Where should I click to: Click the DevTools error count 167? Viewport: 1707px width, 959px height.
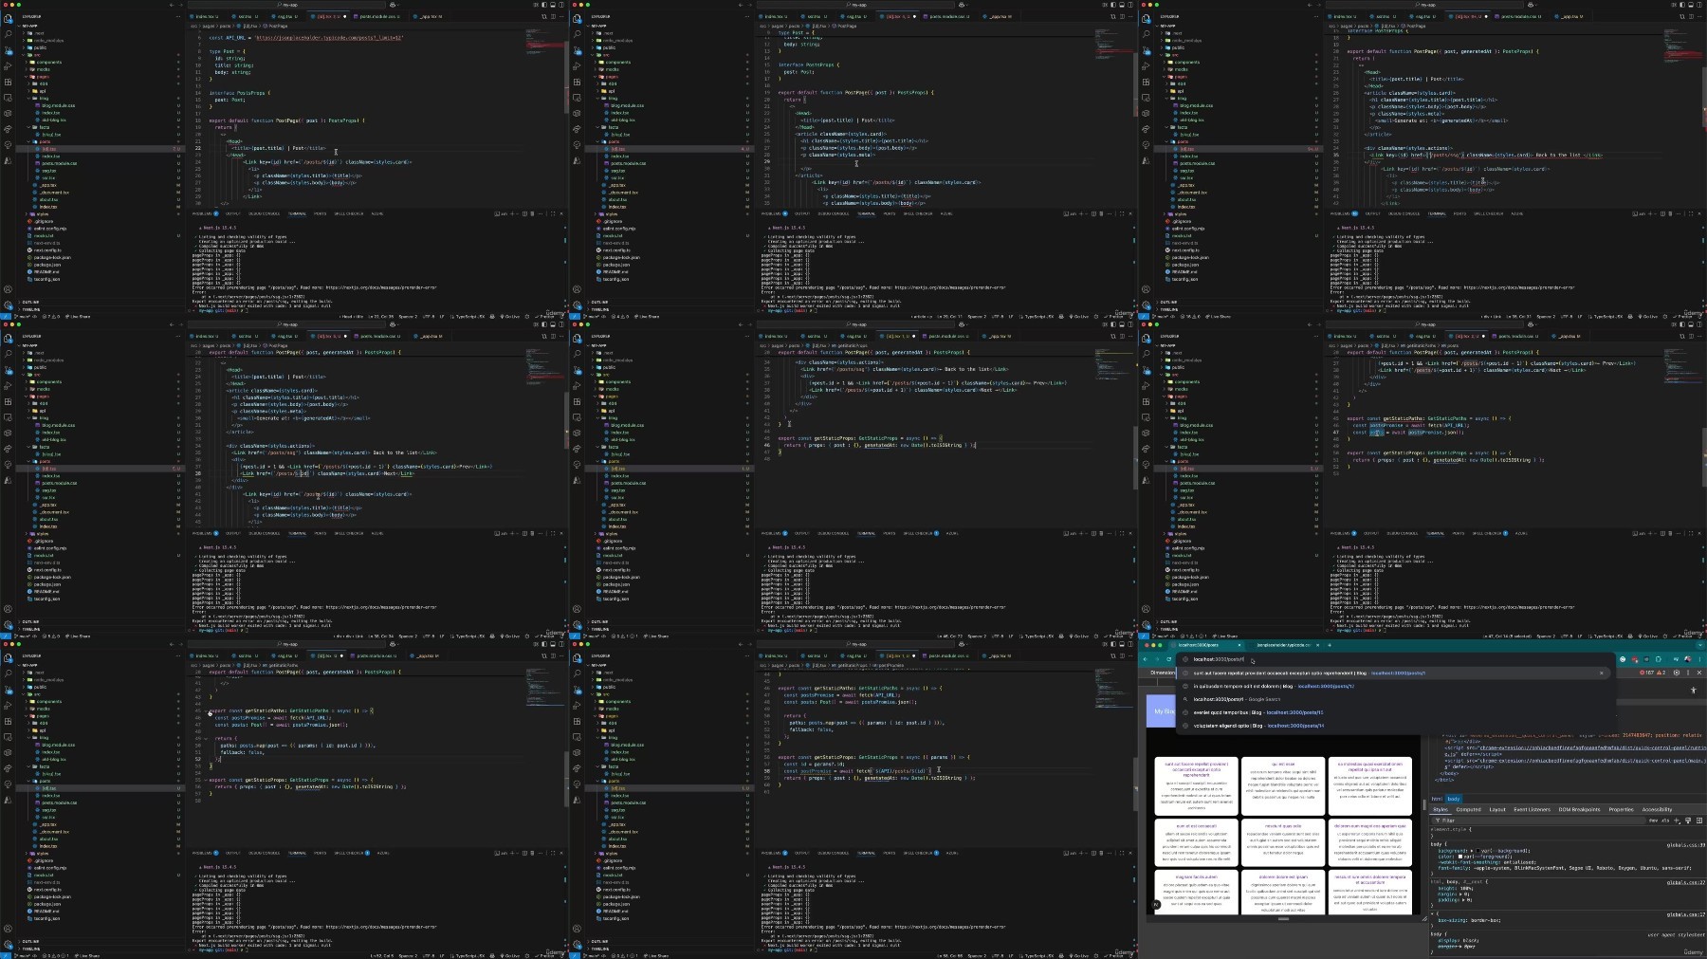[x=1647, y=673]
